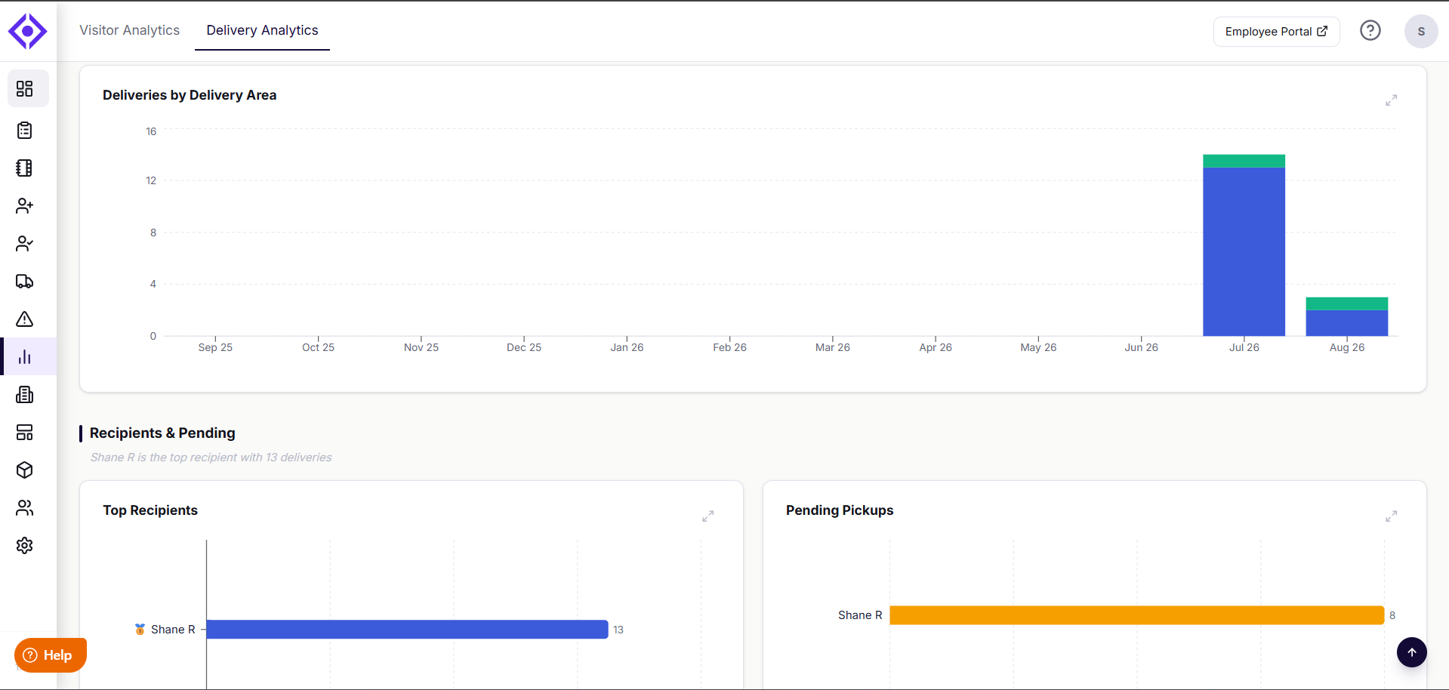Expand the Pending Pickups chart
The height and width of the screenshot is (690, 1449).
[1392, 516]
